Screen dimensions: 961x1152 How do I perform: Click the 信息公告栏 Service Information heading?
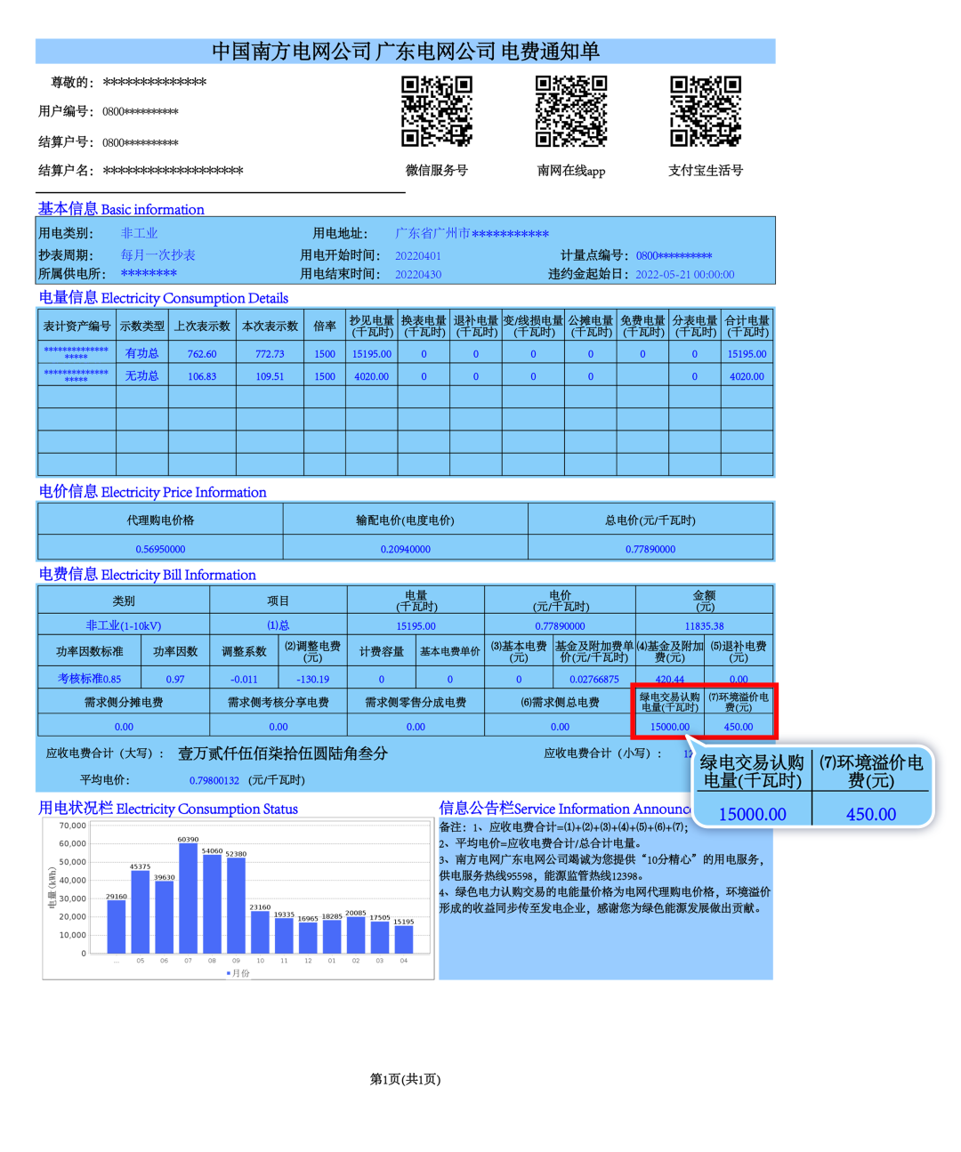coord(564,809)
